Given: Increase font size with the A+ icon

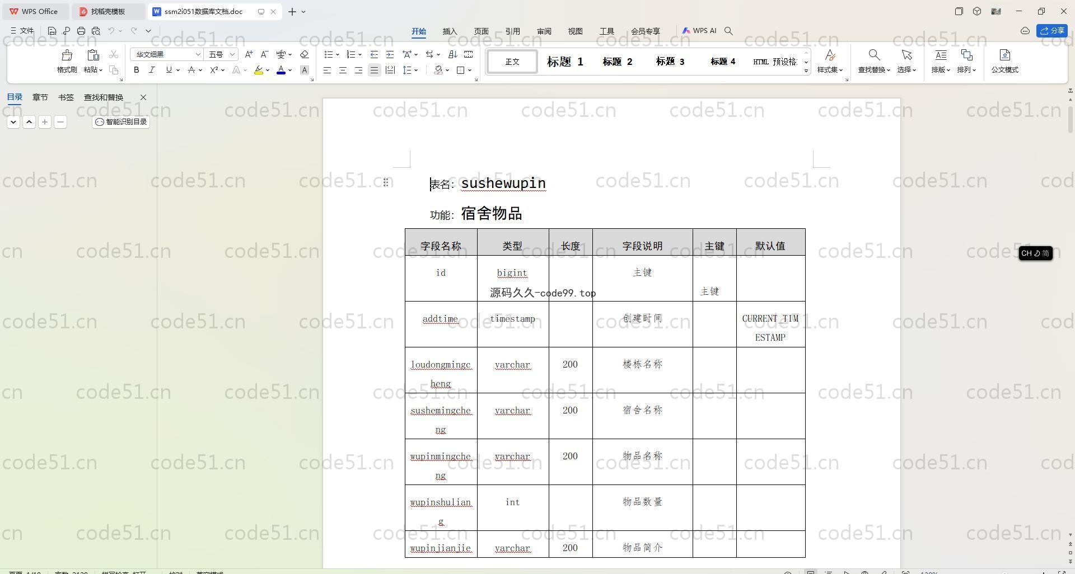Looking at the screenshot, I should [249, 54].
